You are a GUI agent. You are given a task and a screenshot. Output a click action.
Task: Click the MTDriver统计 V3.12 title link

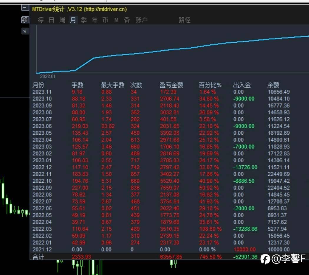[x=80, y=9]
